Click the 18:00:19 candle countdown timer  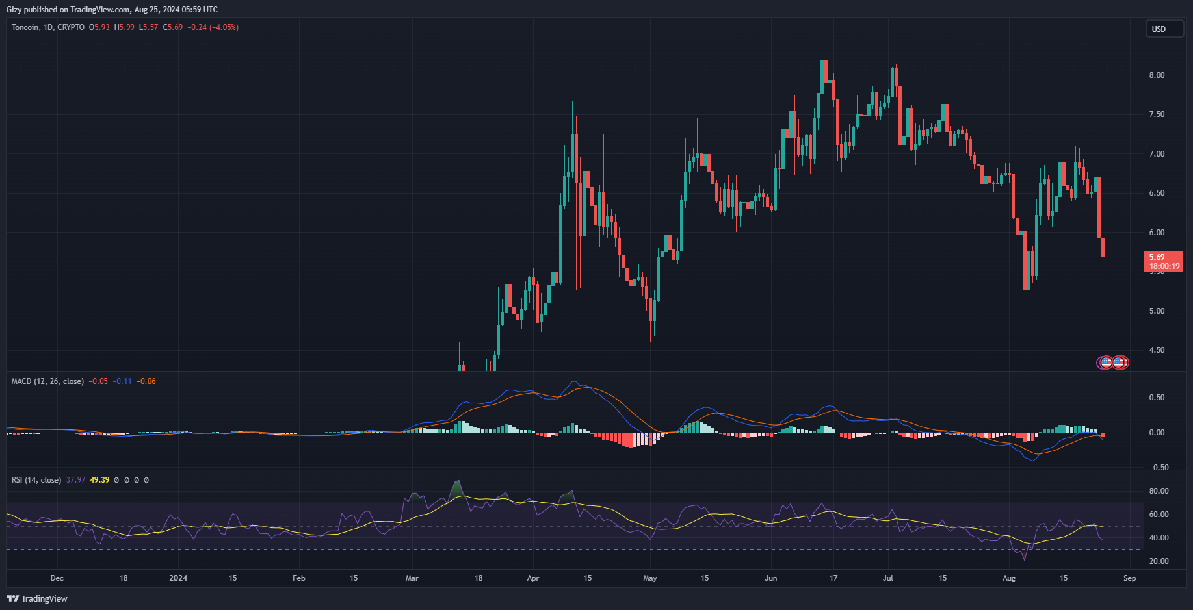1163,266
